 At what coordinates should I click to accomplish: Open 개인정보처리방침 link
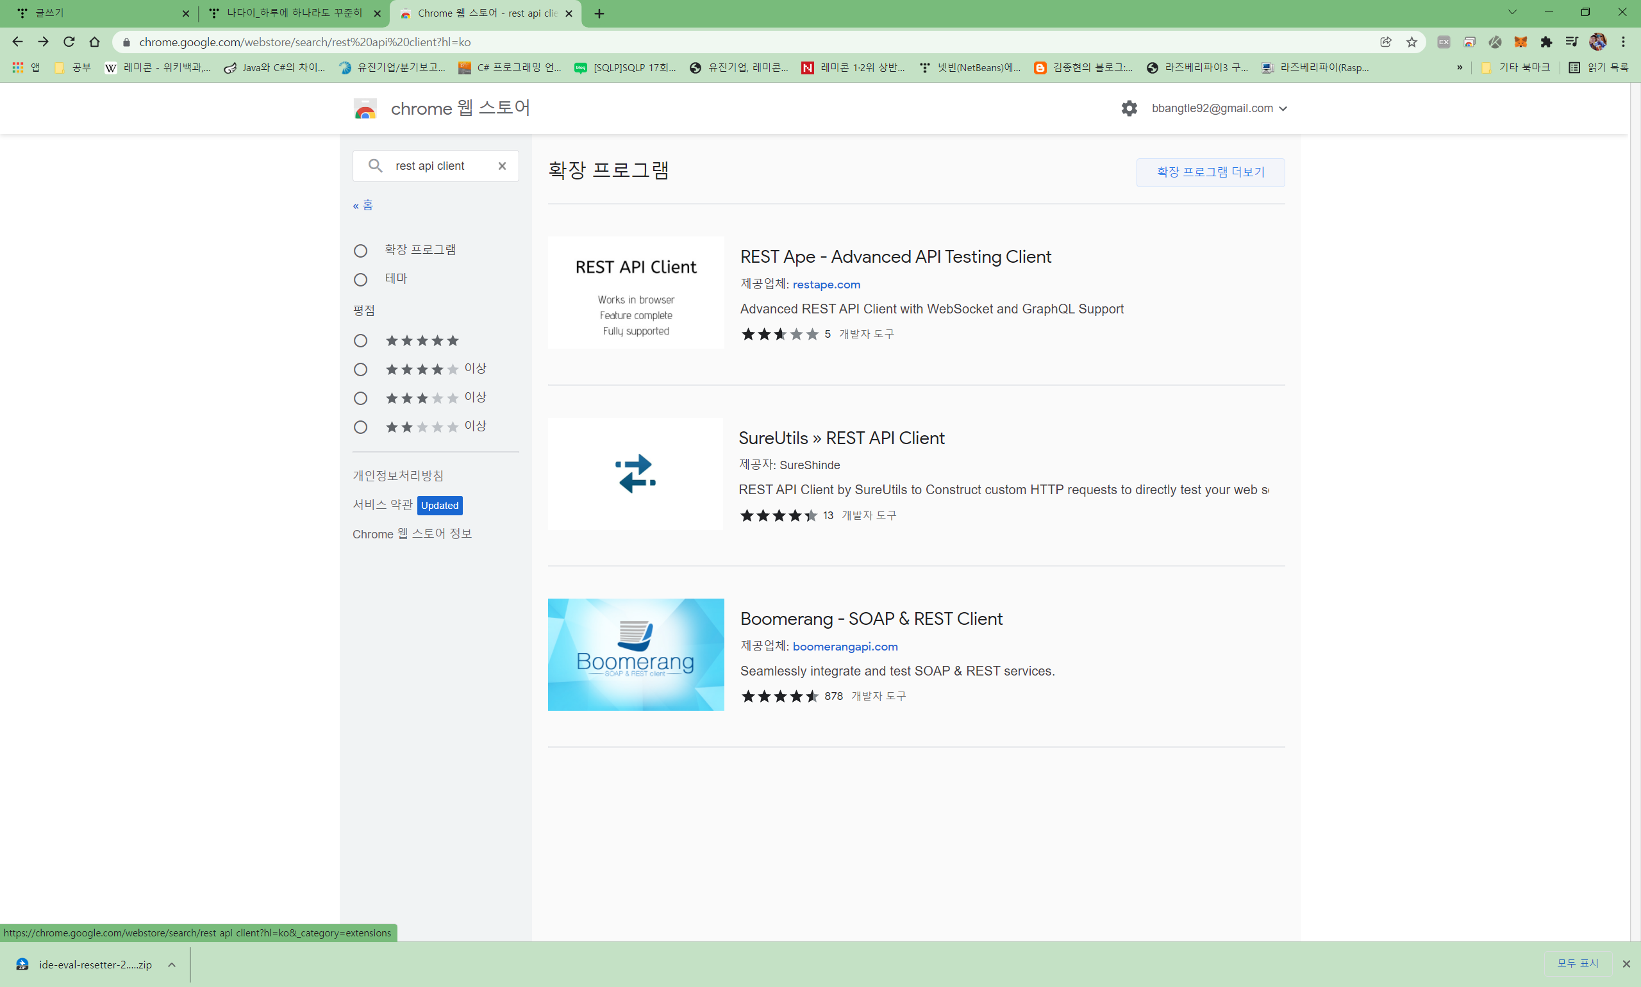398,476
